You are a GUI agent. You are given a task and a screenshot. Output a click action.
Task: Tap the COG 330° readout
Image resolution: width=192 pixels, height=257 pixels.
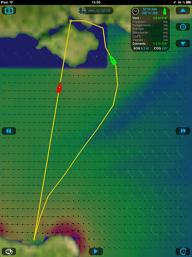[161, 48]
